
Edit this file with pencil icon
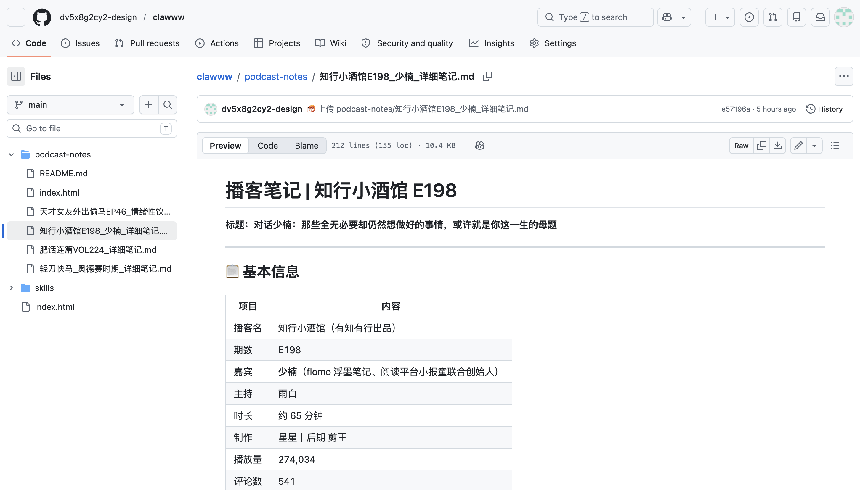coord(798,145)
